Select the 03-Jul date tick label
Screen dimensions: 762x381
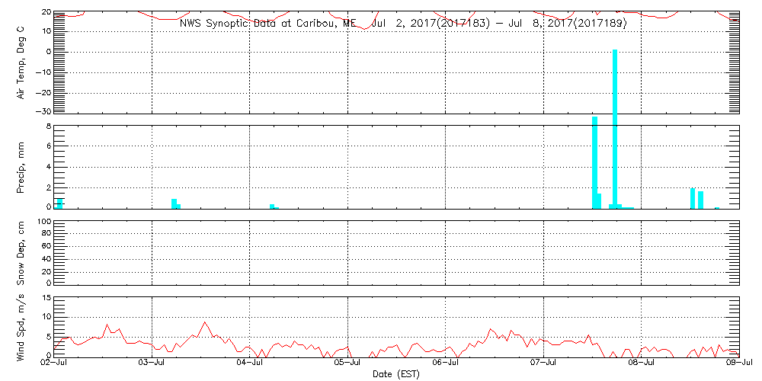click(x=152, y=364)
